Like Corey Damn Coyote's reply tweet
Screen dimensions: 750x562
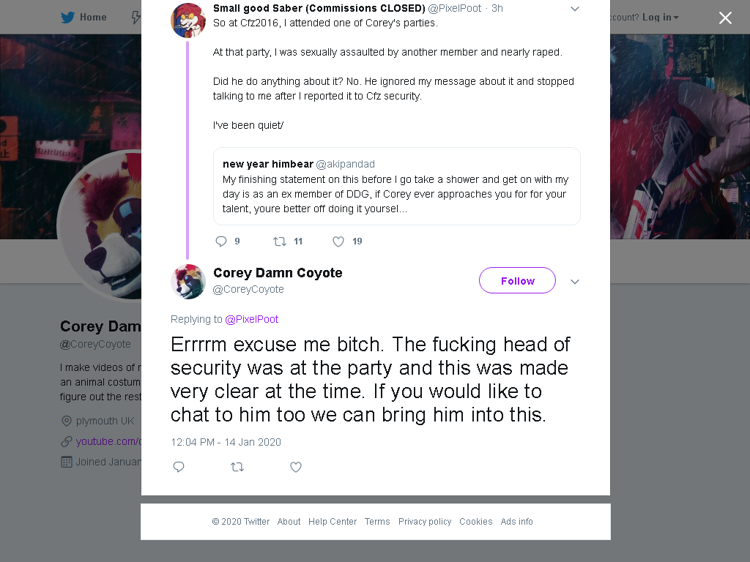[296, 467]
